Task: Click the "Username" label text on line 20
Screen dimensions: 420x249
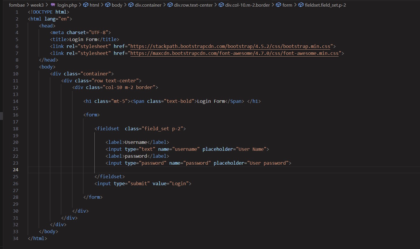Action: [x=136, y=142]
